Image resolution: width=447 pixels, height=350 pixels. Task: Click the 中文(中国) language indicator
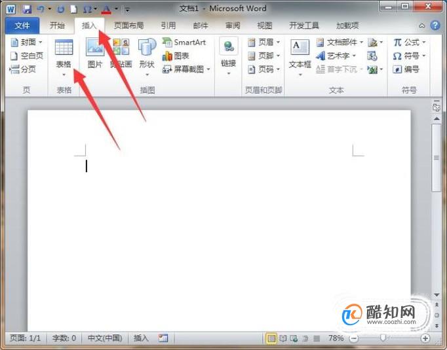pos(105,338)
